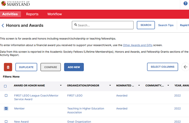This screenshot has width=189, height=123.
Task: Click the red trash delete icon
Action: point(8,67)
